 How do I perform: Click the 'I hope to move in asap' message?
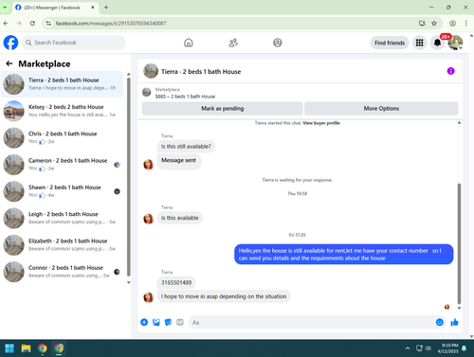224,296
